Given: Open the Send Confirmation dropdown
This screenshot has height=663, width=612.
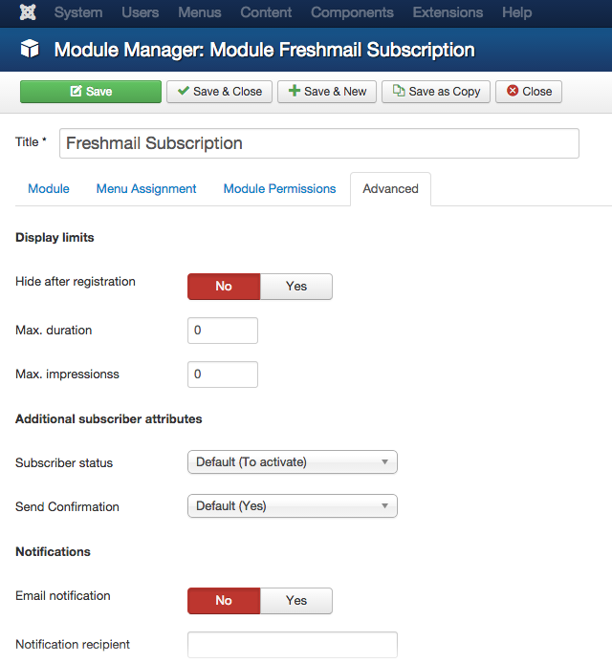Looking at the screenshot, I should tap(293, 506).
